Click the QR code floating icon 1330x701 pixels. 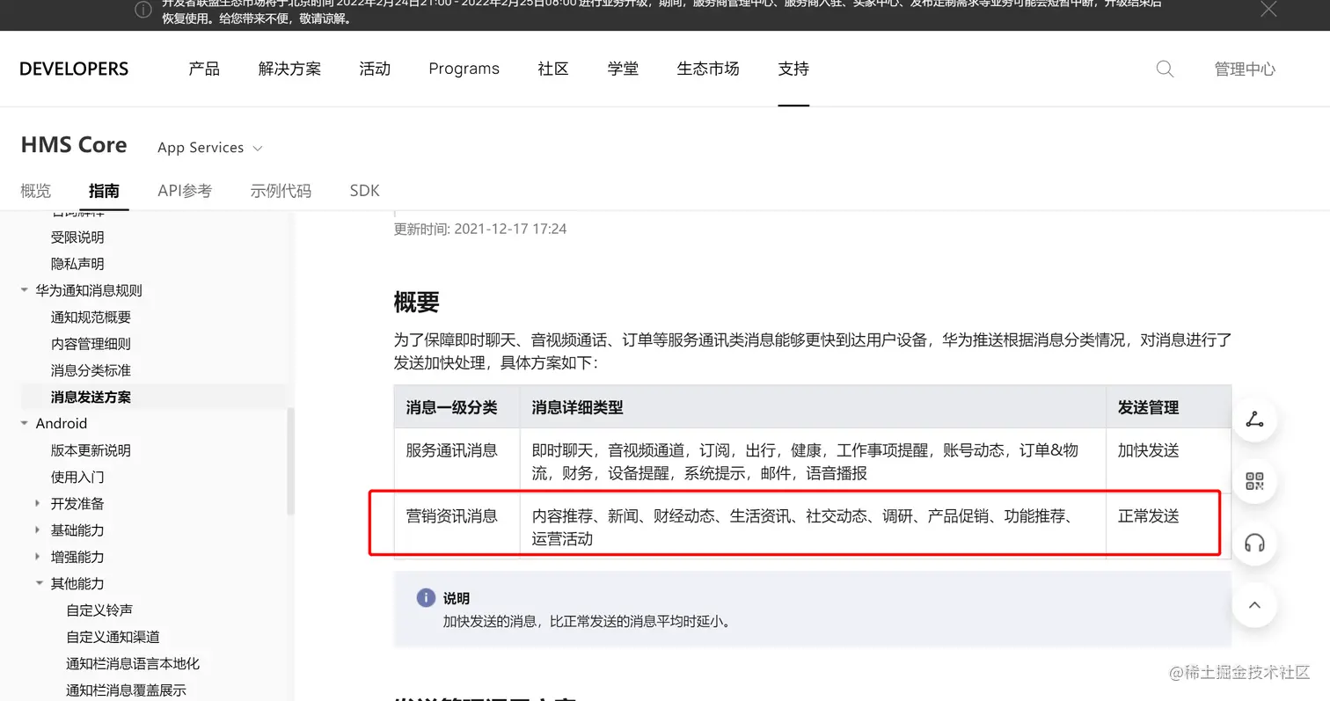pos(1253,481)
